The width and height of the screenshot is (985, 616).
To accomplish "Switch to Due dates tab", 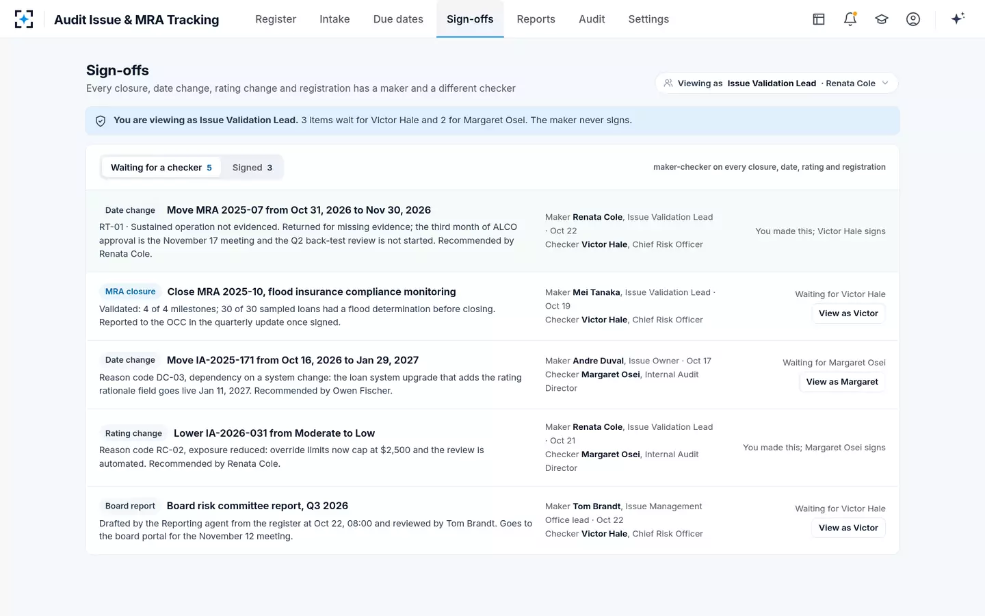I will [x=398, y=19].
